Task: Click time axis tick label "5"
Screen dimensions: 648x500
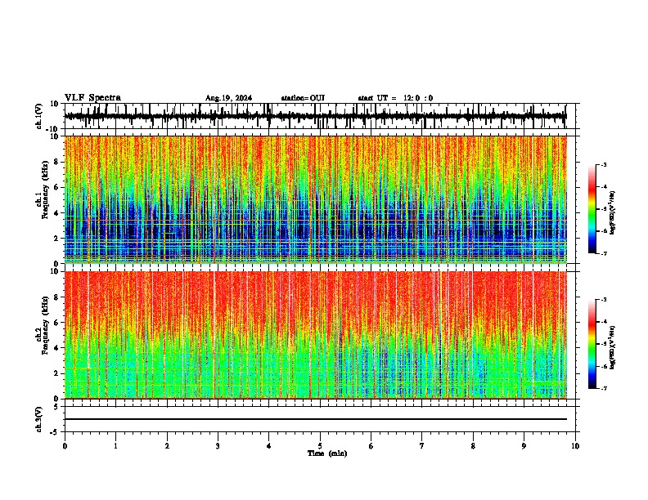Action: click(320, 446)
